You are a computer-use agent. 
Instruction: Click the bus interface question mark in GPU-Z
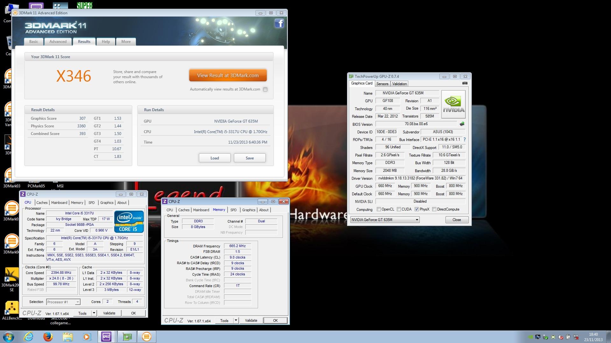tap(465, 139)
